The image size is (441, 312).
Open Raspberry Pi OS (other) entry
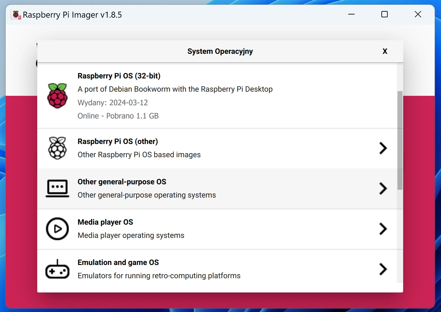pyautogui.click(x=217, y=148)
